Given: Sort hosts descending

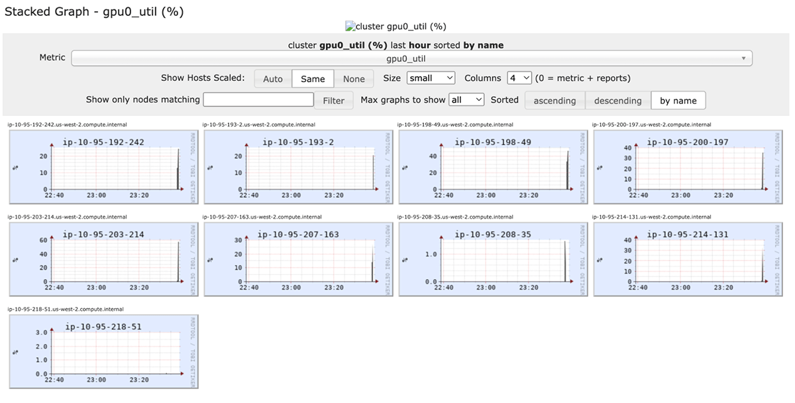Looking at the screenshot, I should pyautogui.click(x=617, y=101).
